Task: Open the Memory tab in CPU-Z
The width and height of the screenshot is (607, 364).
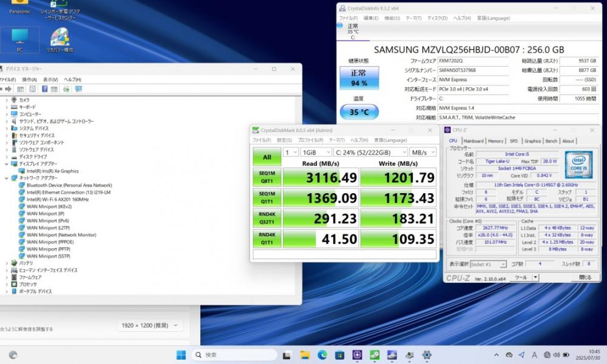Action: [x=495, y=141]
